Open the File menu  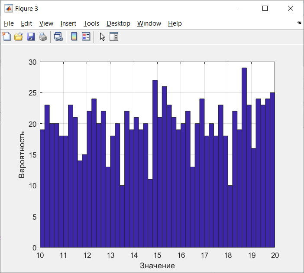coord(9,23)
